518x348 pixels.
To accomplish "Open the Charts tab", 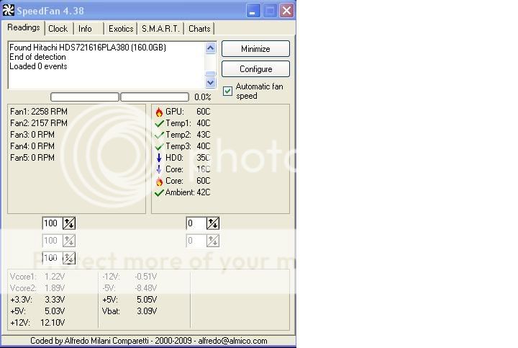I will coord(199,29).
